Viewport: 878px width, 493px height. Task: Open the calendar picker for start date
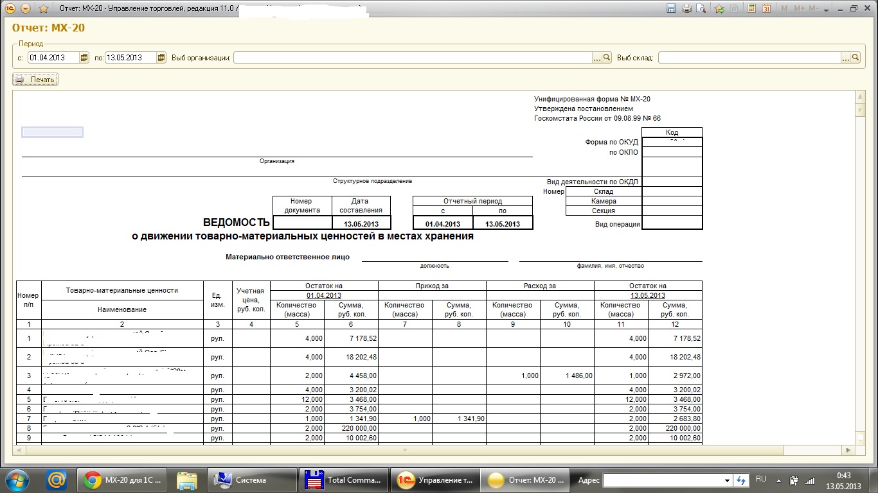click(84, 58)
